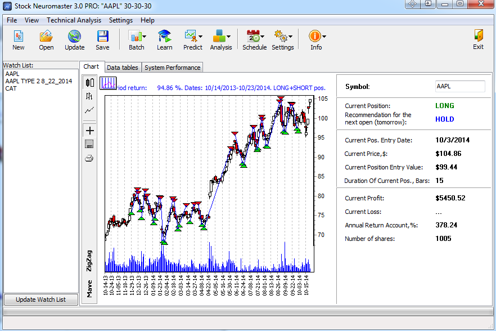Update stock data with the globe icon
Viewport: 496px width, 331px height.
[74, 40]
